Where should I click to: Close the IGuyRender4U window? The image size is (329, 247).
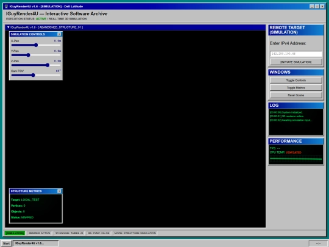tap(322, 7)
